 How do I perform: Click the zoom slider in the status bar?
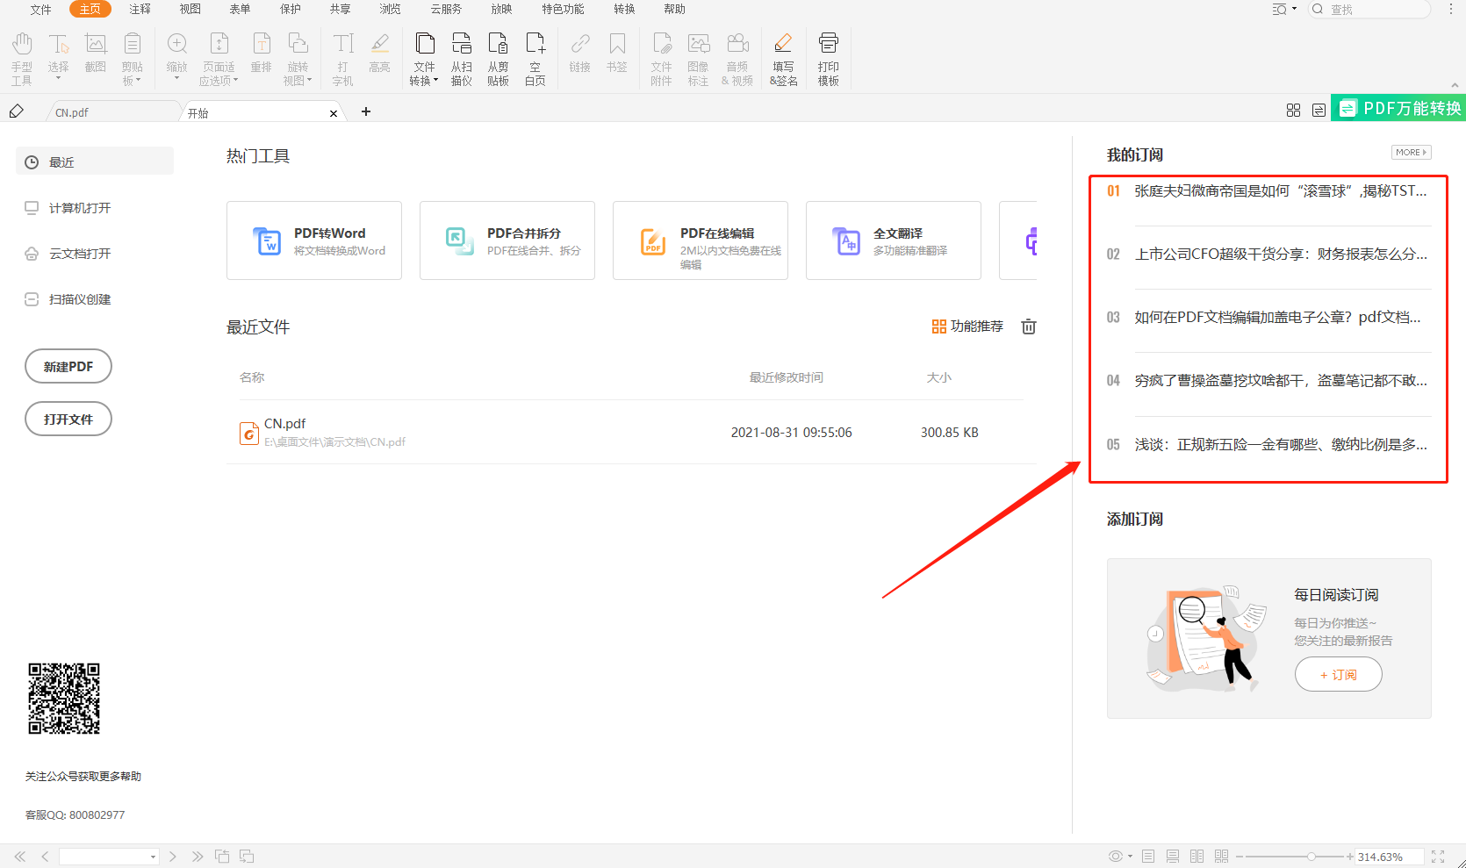coord(1311,857)
